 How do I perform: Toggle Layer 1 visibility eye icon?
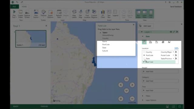[x=171, y=32]
